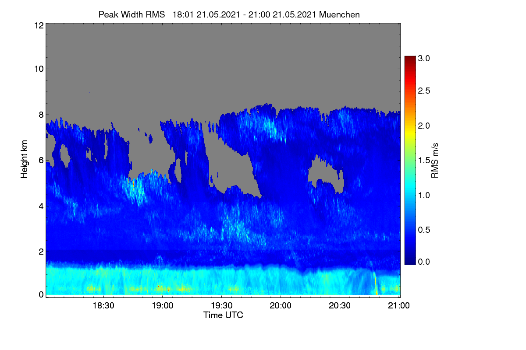Click the height tick label 12
The width and height of the screenshot is (526, 350).
coord(38,25)
